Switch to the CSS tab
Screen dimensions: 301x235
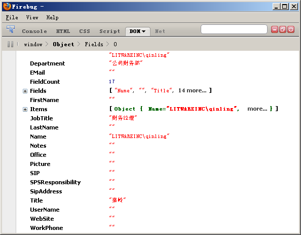point(85,31)
